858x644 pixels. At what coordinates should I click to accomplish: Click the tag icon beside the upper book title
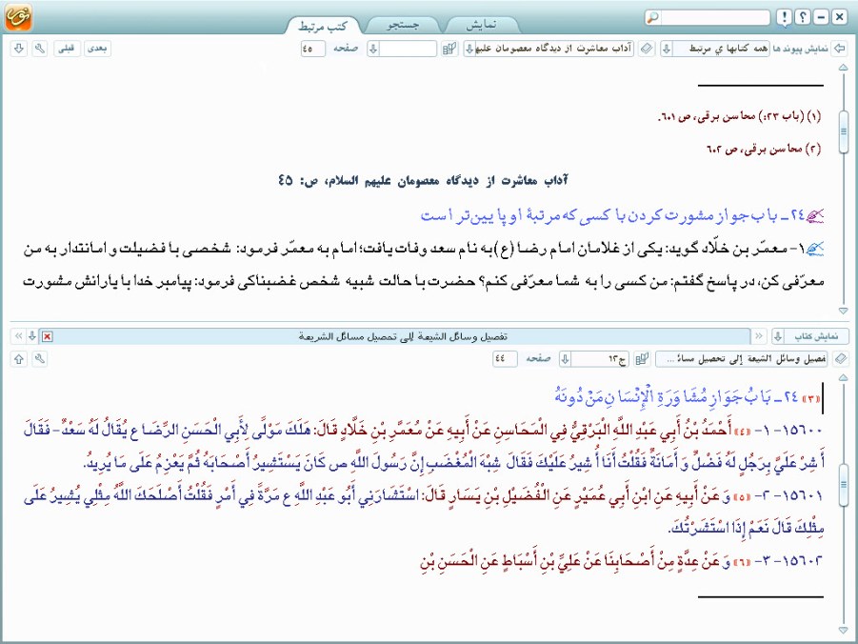(x=647, y=49)
